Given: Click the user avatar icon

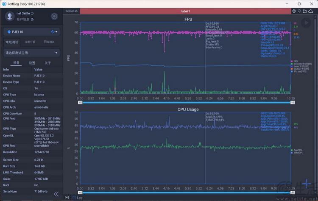Looking at the screenshot, I should tap(9, 16).
